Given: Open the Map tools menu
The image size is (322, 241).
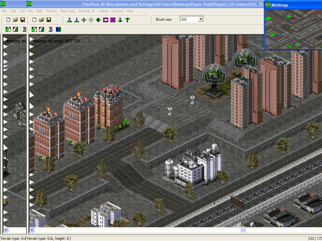Looking at the screenshot, I should (x=68, y=11).
